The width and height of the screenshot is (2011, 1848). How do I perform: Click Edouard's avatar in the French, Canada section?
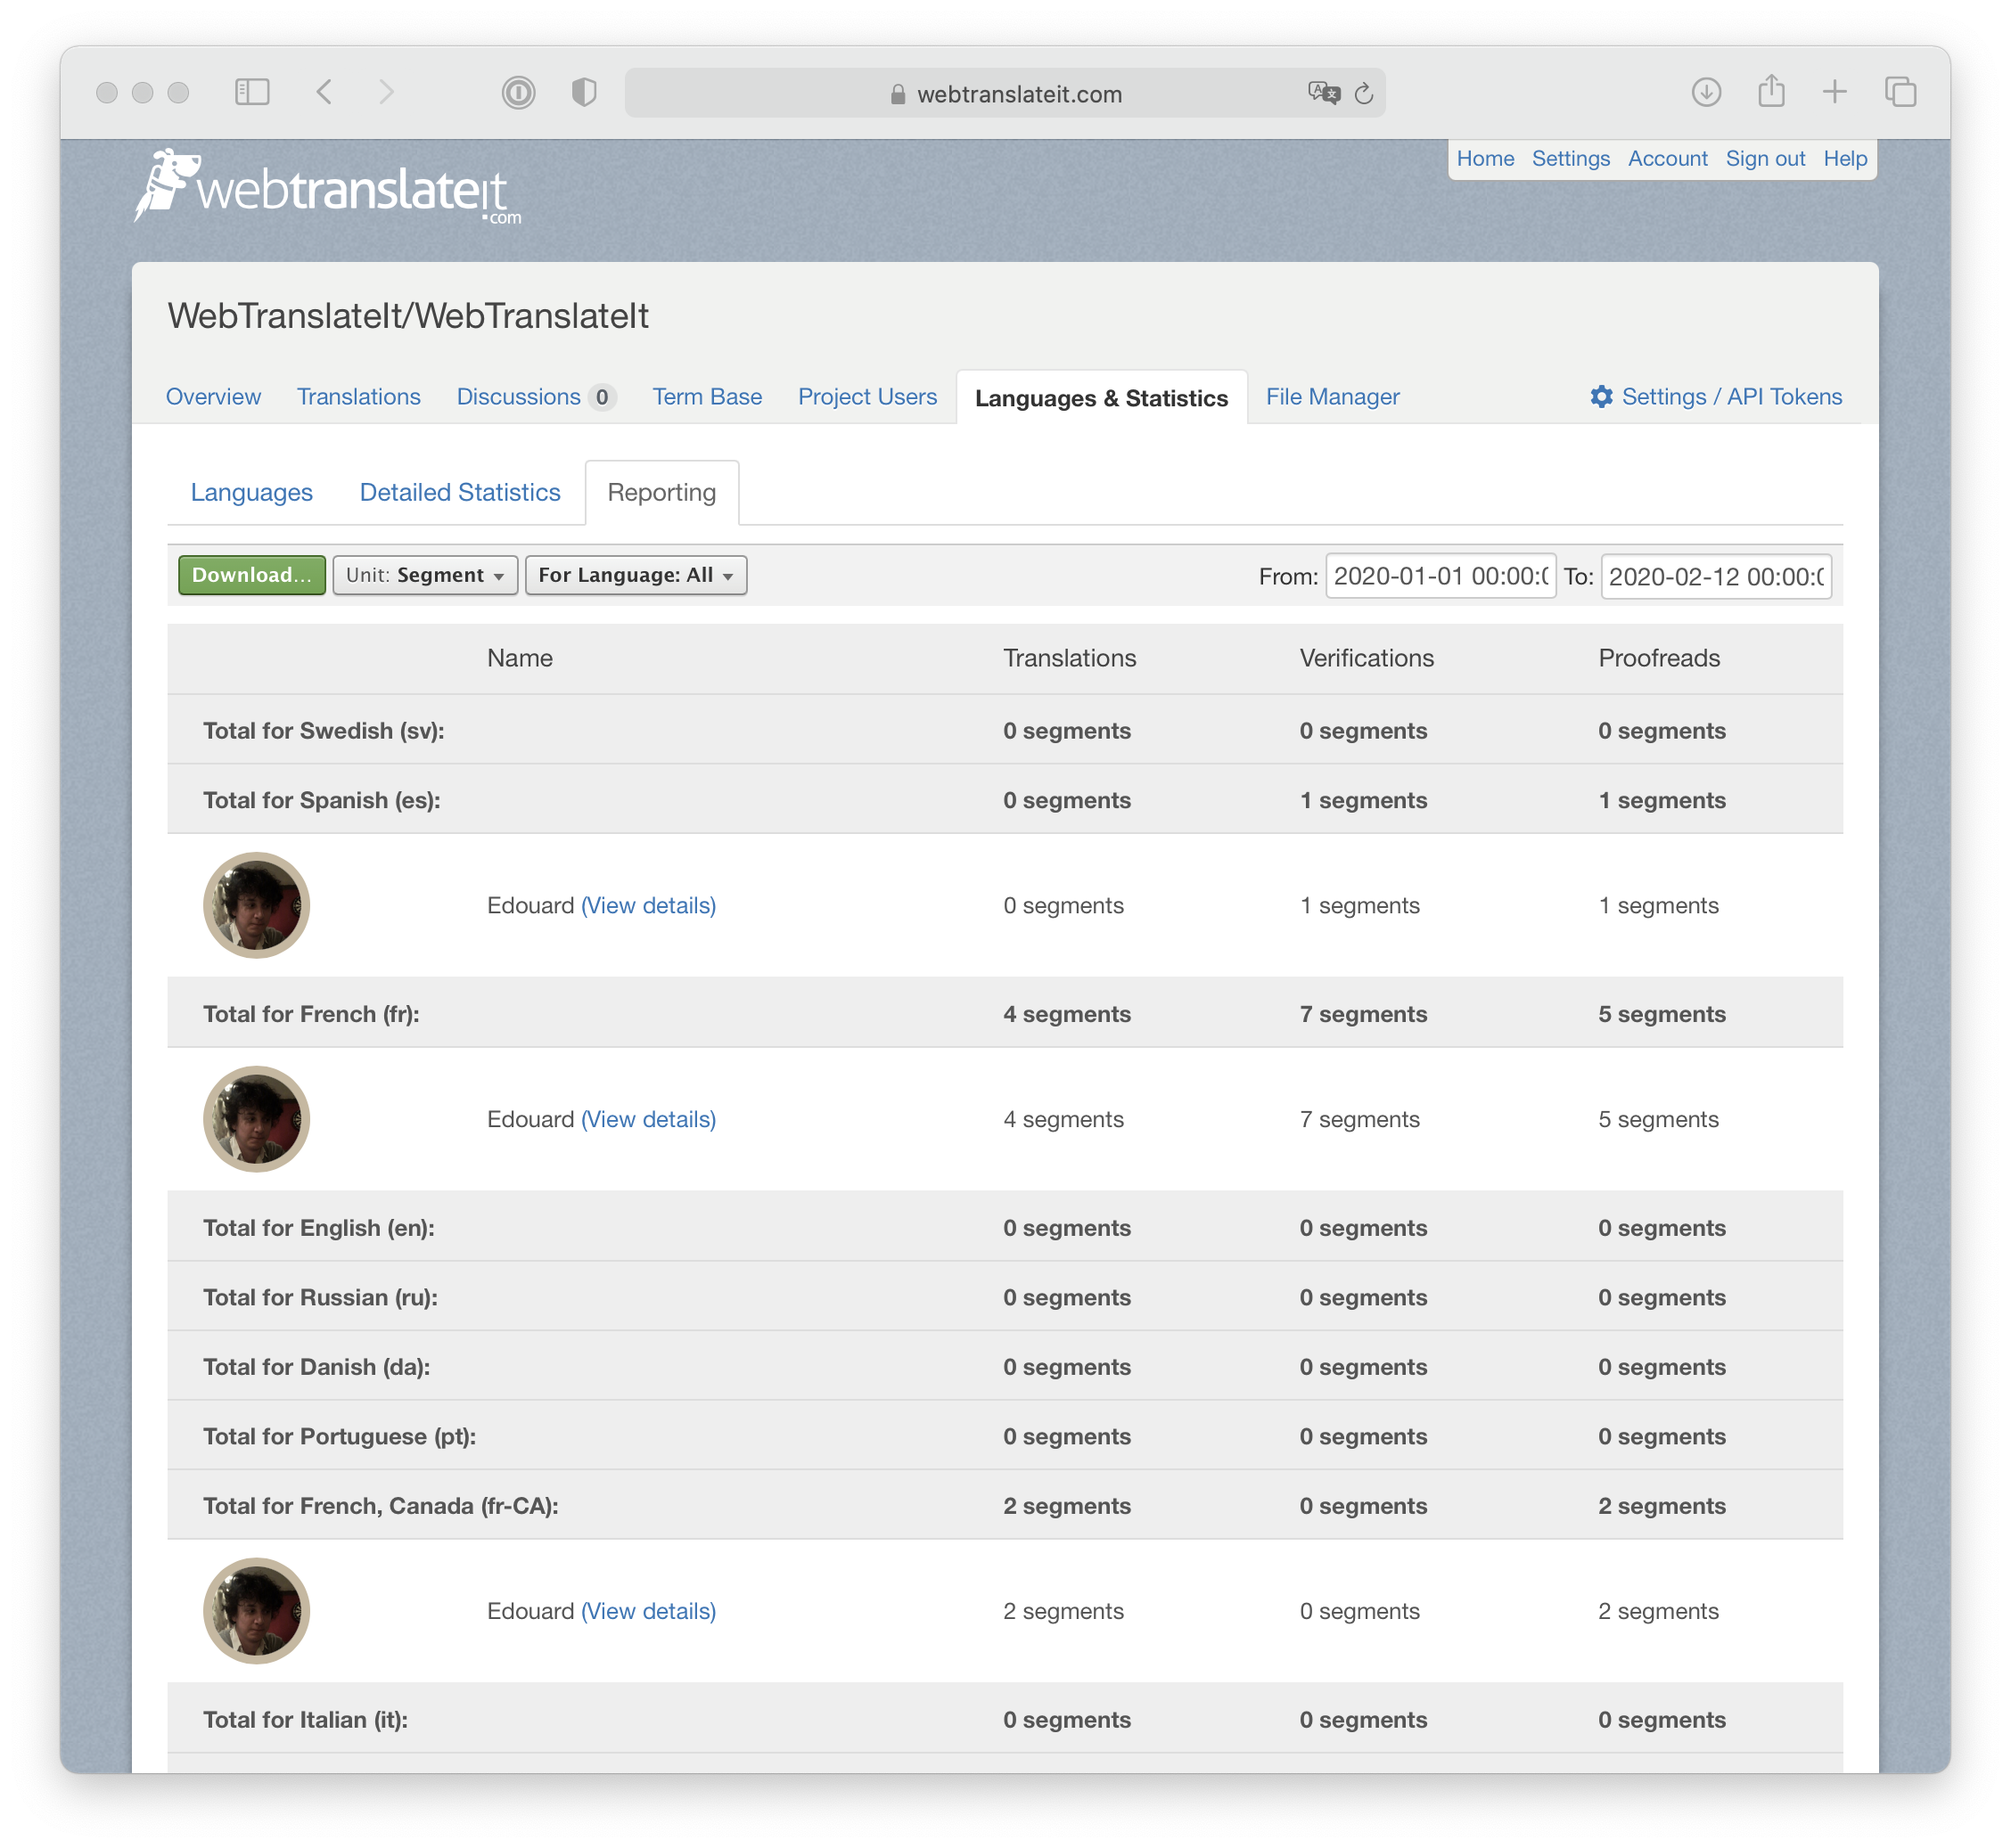[x=256, y=1611]
